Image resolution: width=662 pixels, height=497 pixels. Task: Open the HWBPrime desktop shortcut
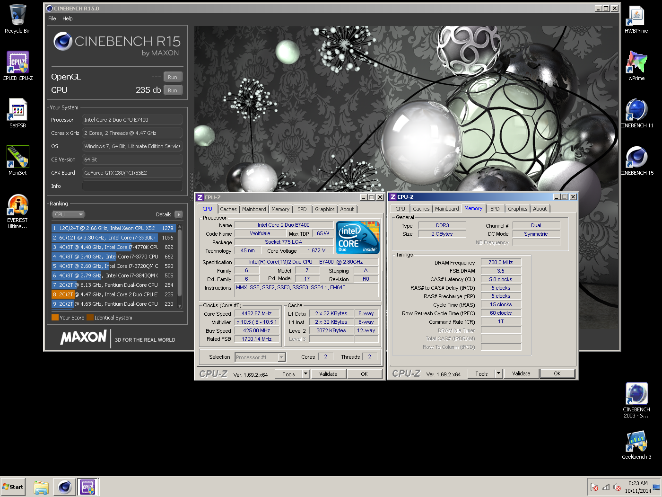636,19
